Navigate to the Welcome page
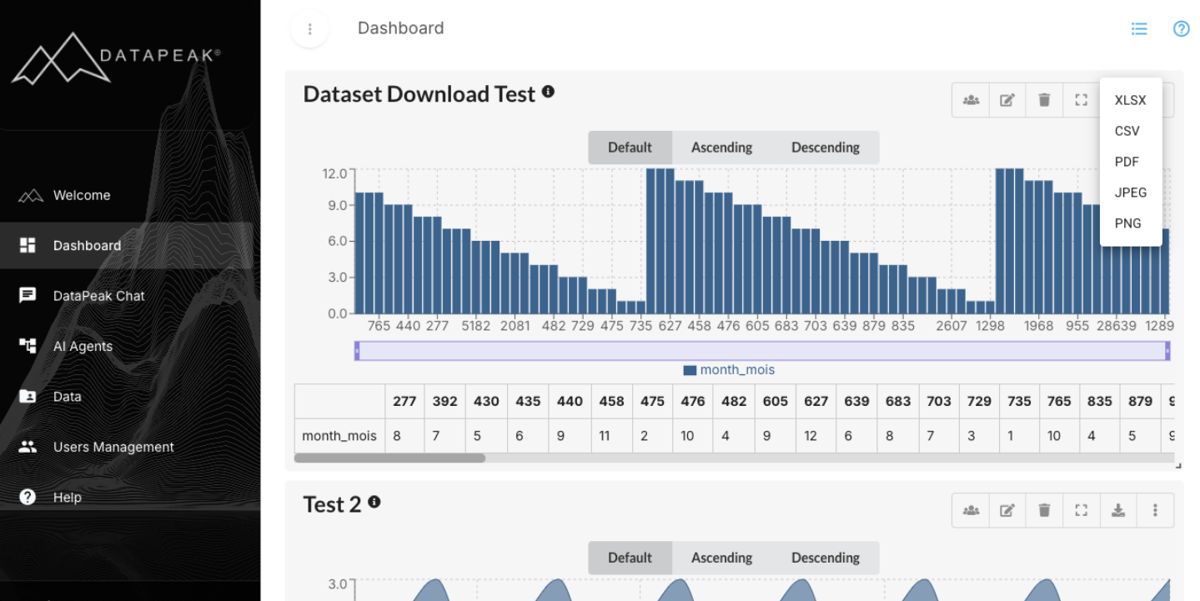1200x601 pixels. tap(81, 195)
